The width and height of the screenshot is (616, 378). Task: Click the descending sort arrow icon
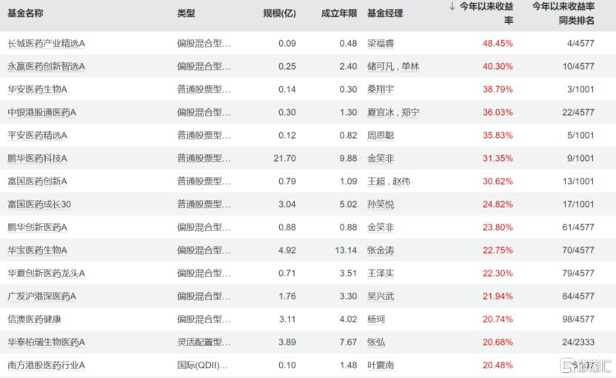tap(452, 6)
